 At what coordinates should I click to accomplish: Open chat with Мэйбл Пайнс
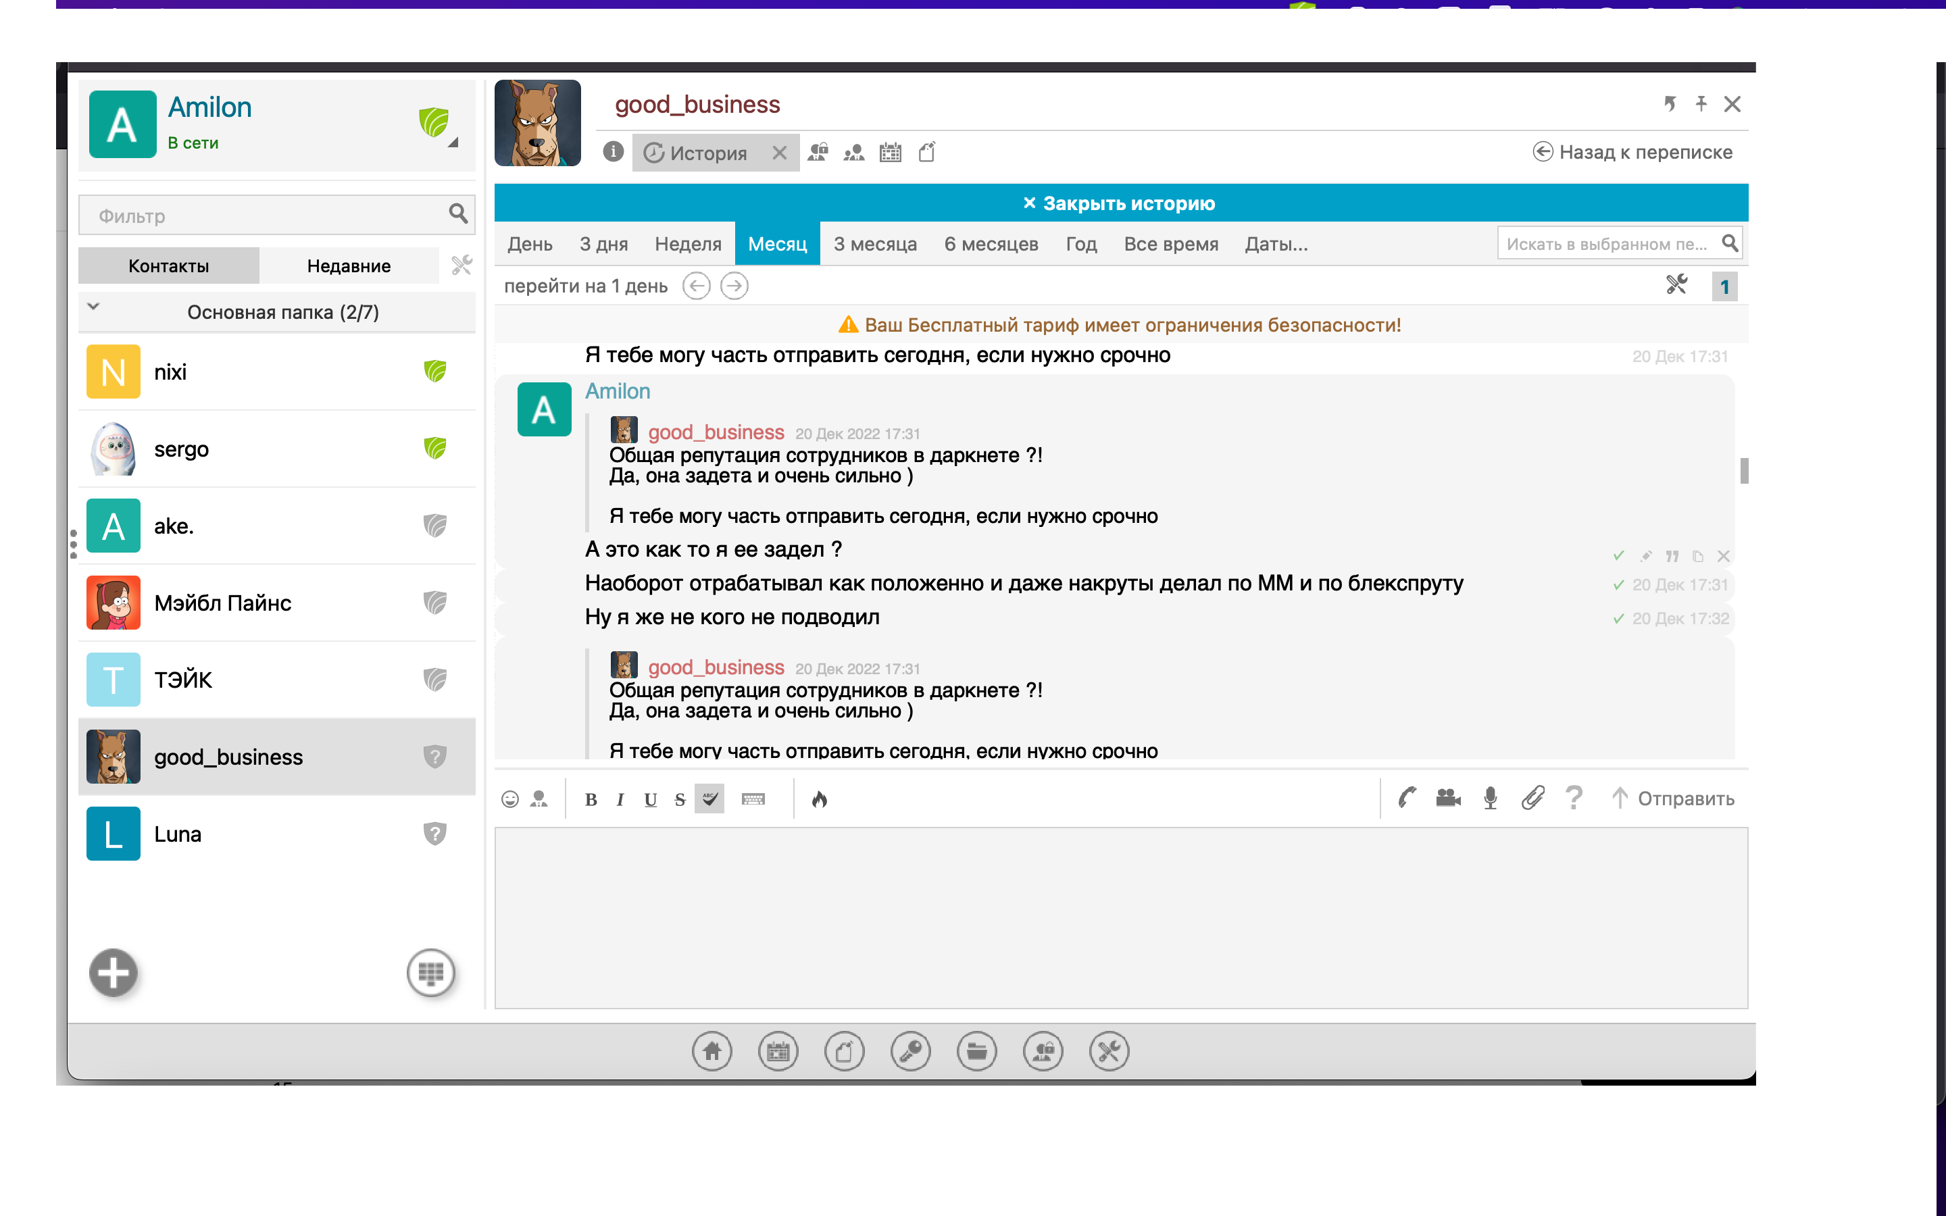pyautogui.click(x=276, y=603)
